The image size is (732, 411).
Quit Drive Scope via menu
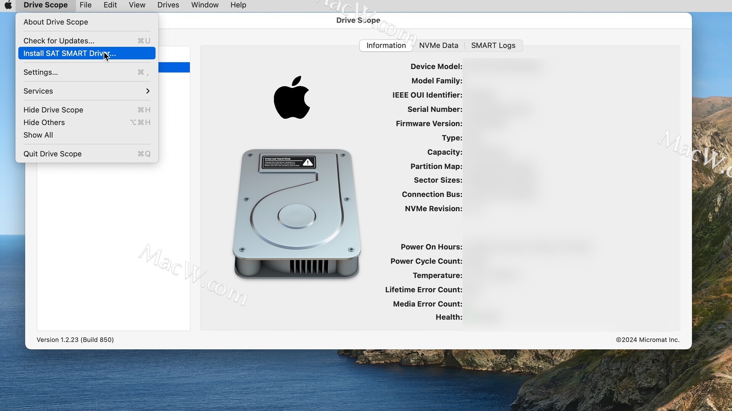[x=52, y=154]
